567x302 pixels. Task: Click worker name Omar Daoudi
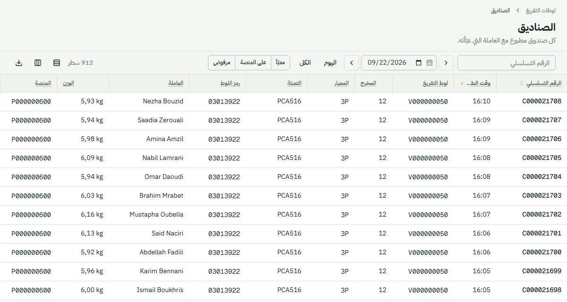pyautogui.click(x=164, y=177)
